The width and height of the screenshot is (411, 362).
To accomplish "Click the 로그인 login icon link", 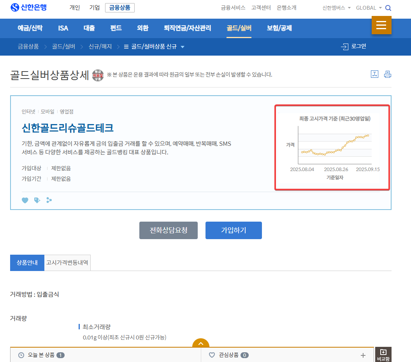I will tap(353, 46).
